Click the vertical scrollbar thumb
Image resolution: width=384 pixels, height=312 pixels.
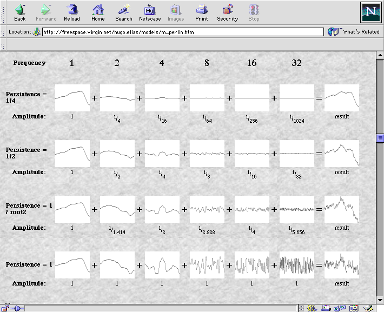380,139
